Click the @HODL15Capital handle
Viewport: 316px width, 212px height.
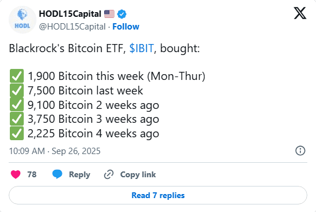(x=72, y=27)
